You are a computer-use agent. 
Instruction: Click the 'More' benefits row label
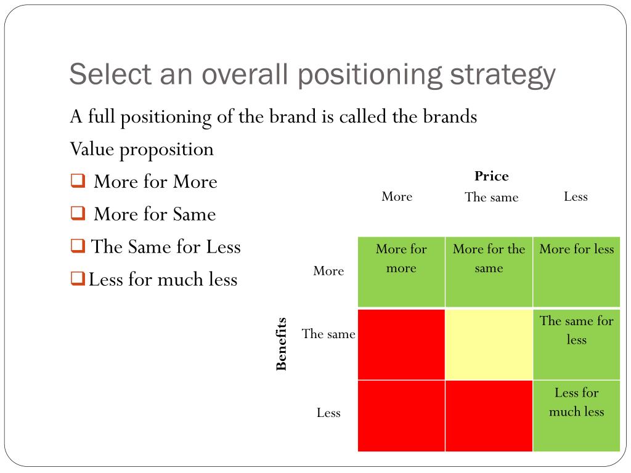(328, 271)
